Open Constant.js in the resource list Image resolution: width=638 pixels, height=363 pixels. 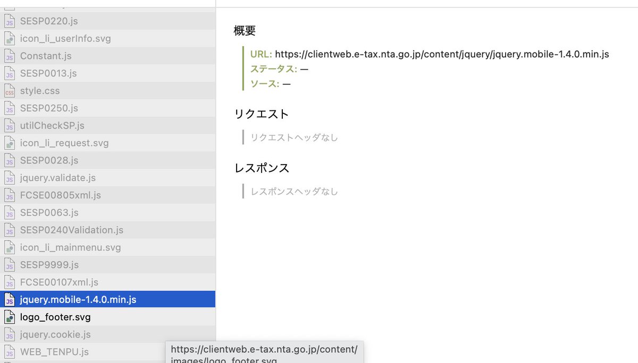(107, 56)
